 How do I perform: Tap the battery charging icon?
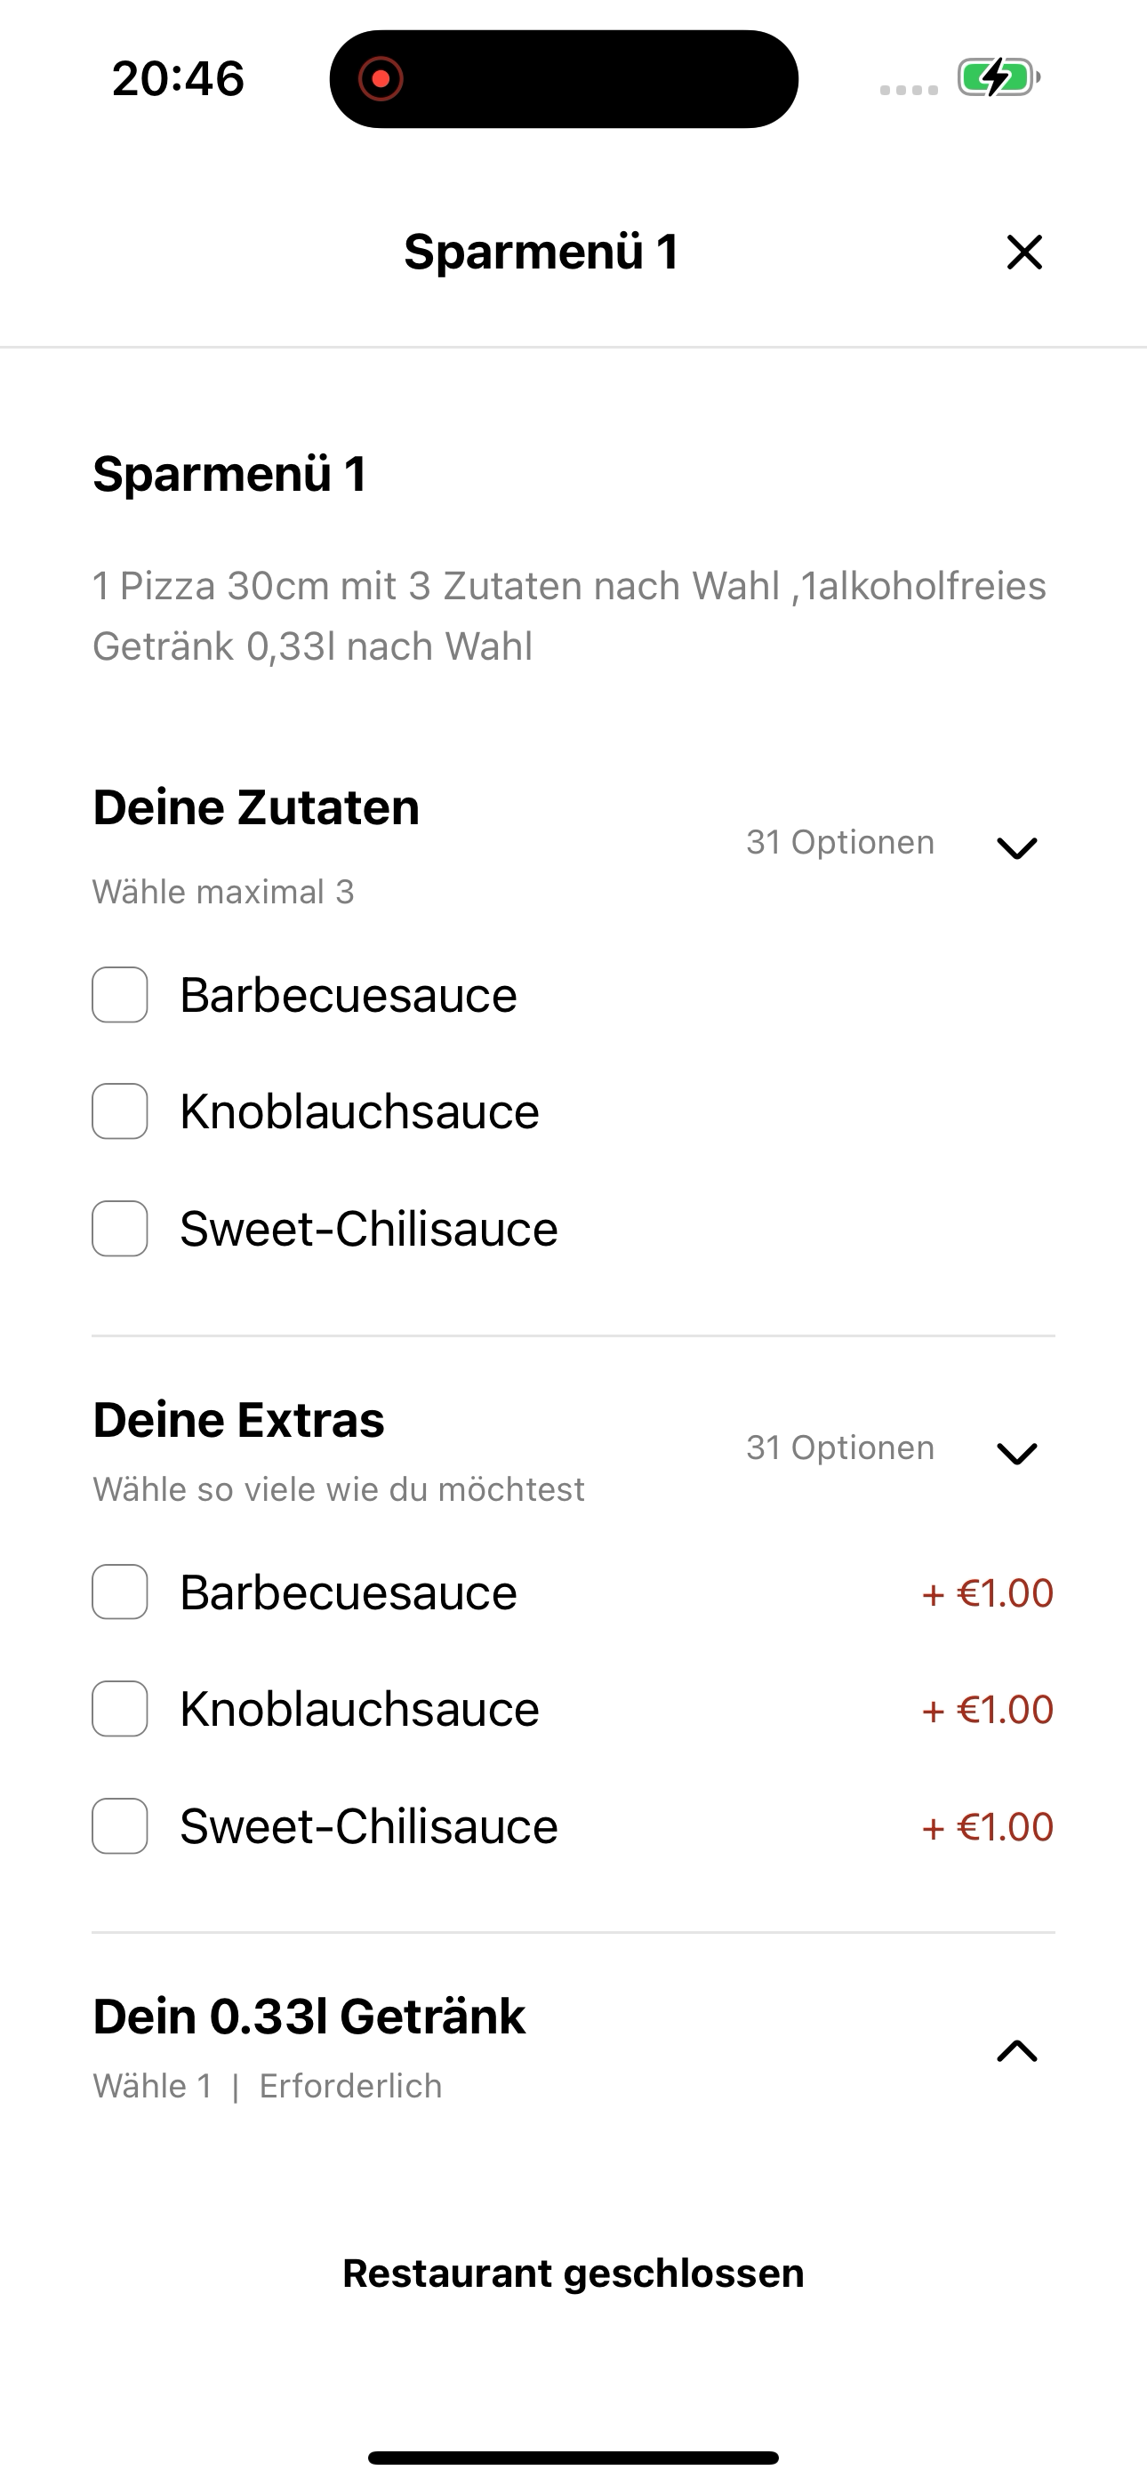click(x=999, y=77)
